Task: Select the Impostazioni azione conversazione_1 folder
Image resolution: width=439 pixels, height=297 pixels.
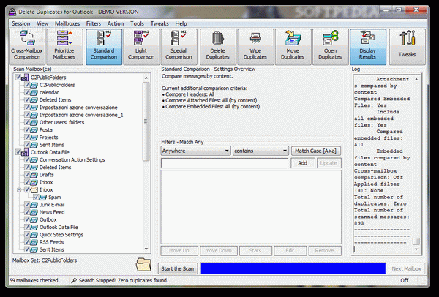Action: coord(81,115)
